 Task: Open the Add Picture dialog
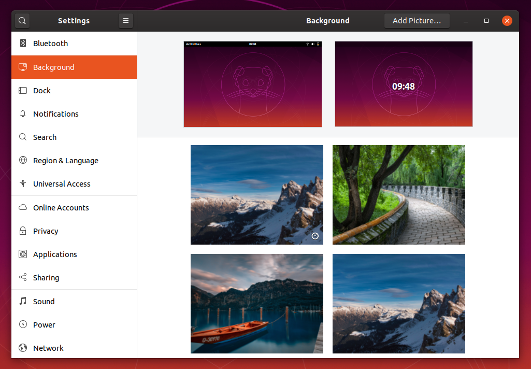(x=417, y=20)
